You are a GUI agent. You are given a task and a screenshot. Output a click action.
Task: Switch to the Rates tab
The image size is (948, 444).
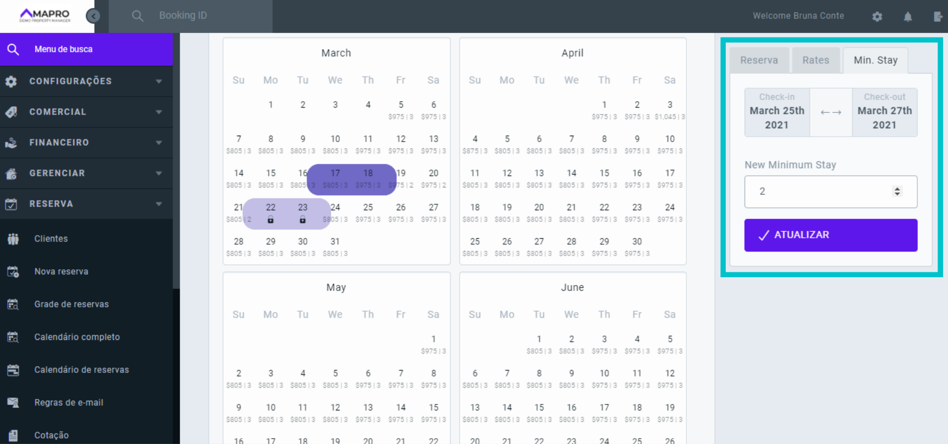(x=815, y=60)
